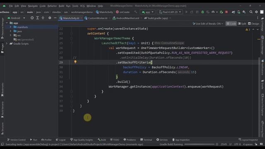Click the hammer Make Project icon
The height and width of the screenshot is (149, 265).
pos(136,12)
